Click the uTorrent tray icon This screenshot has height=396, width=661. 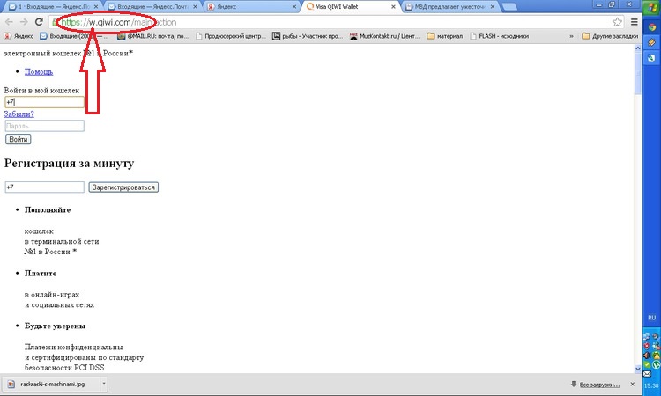point(656,365)
